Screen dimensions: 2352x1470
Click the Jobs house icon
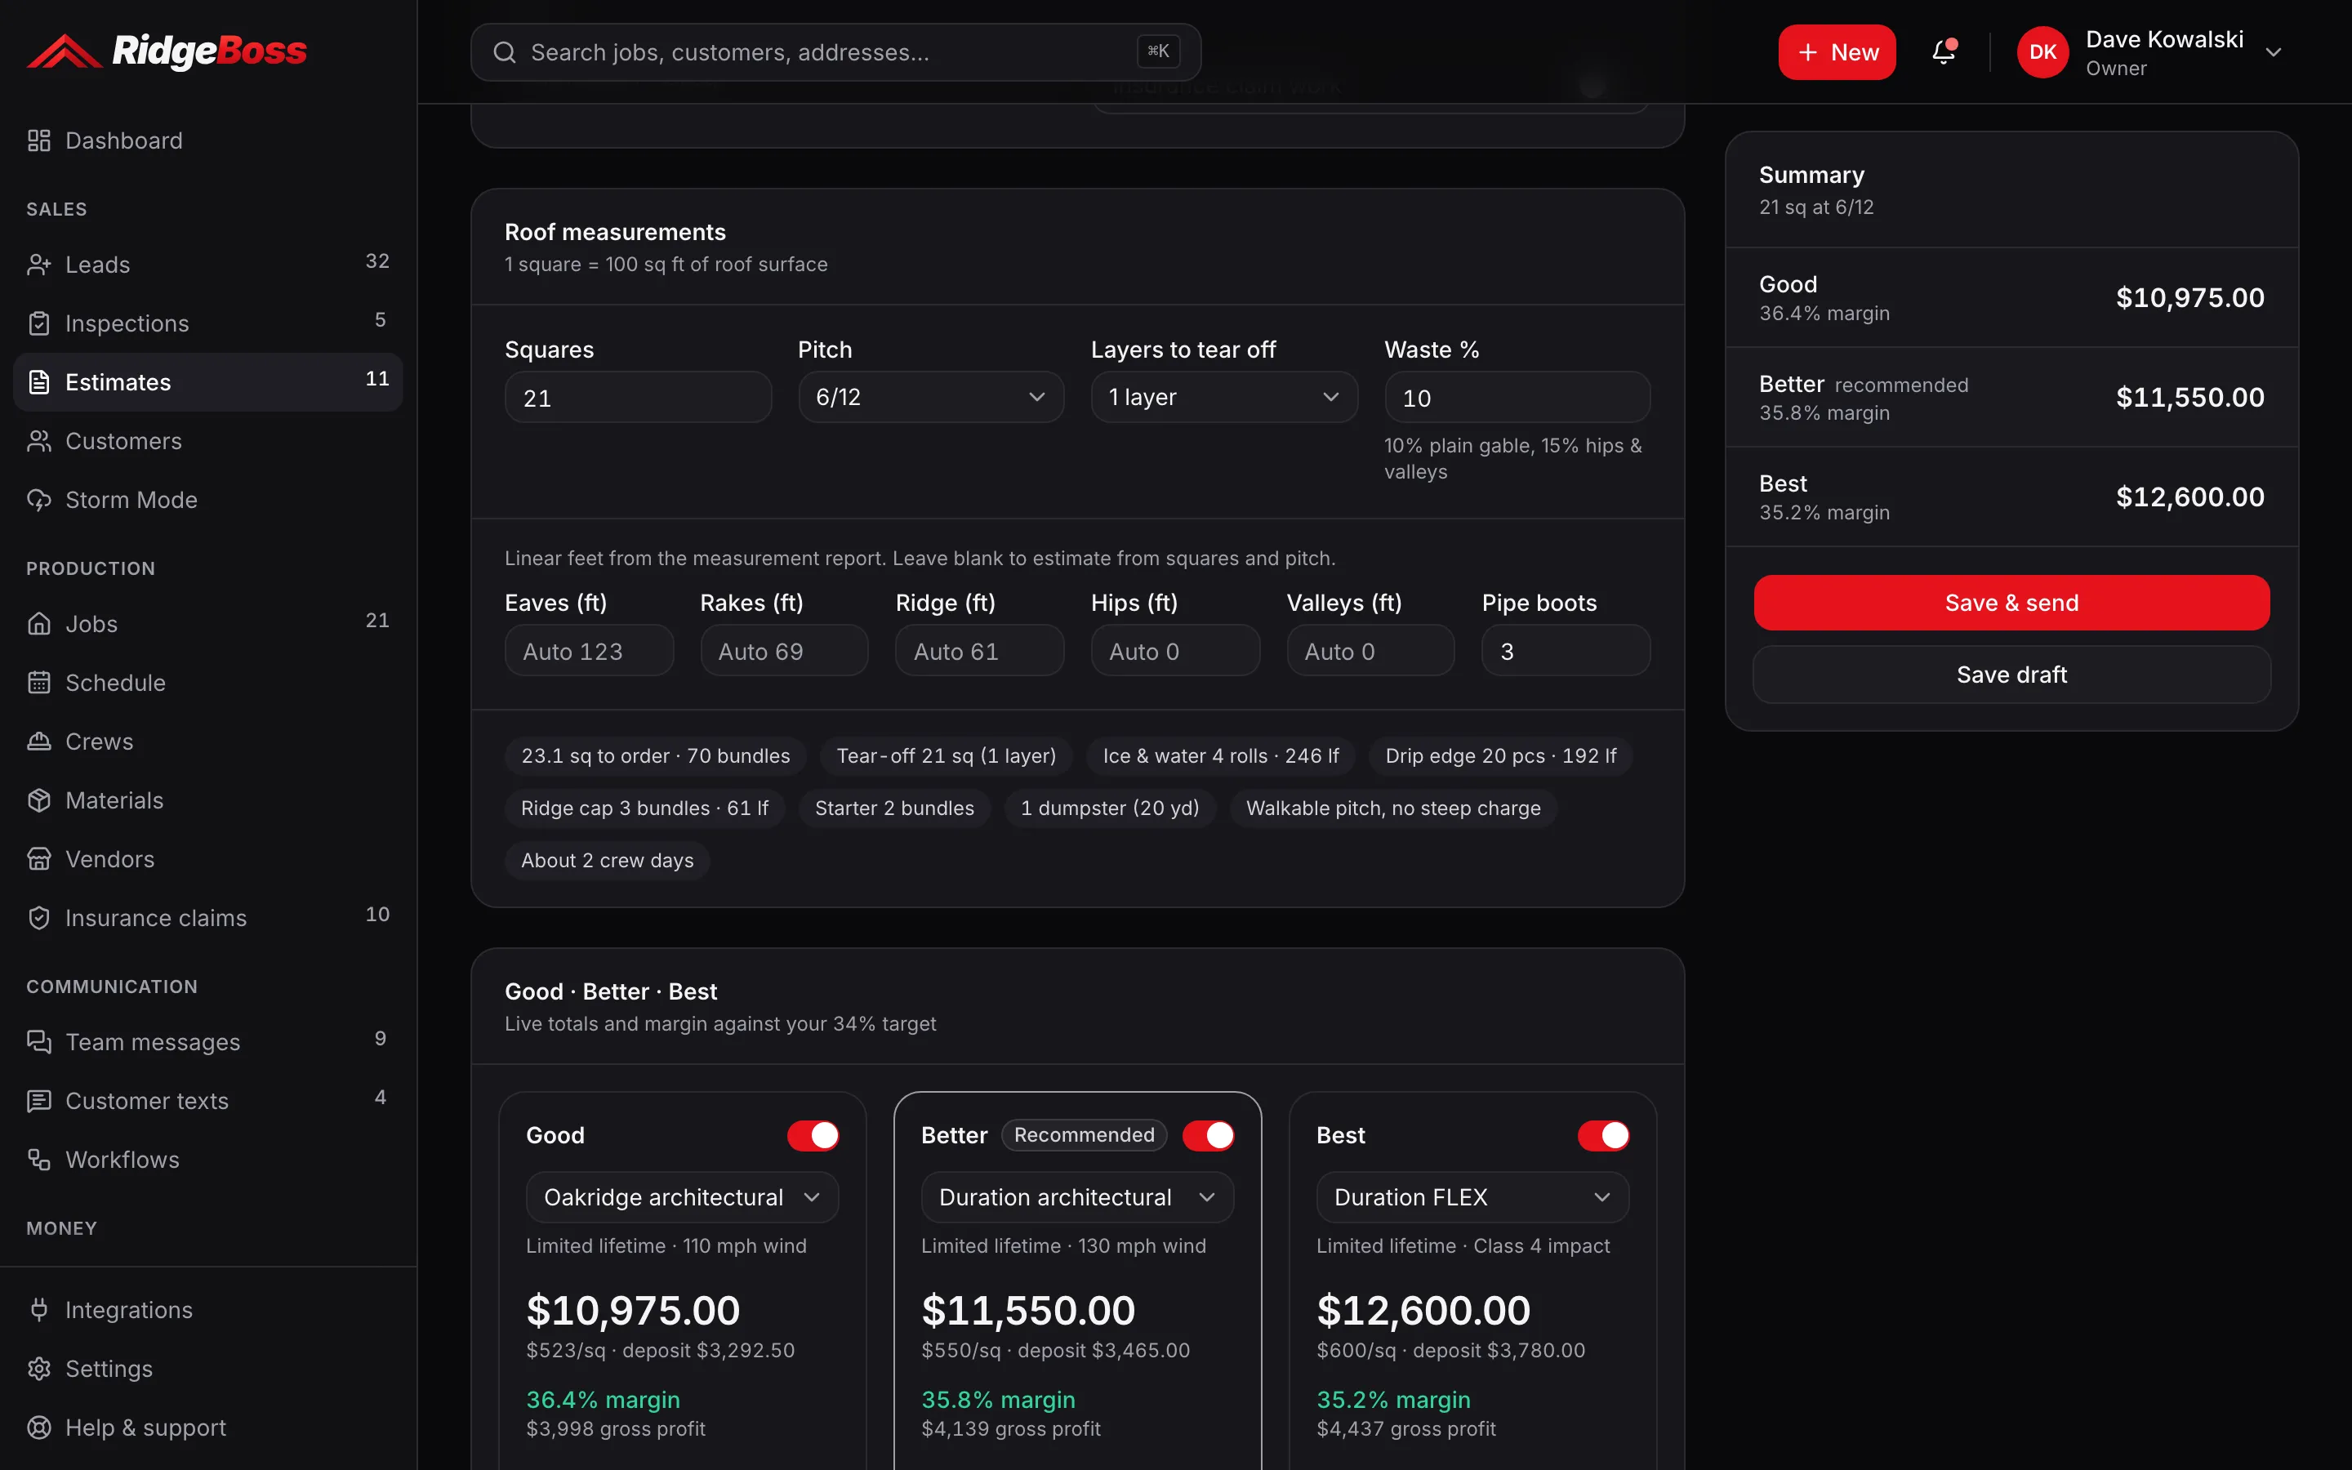click(39, 624)
